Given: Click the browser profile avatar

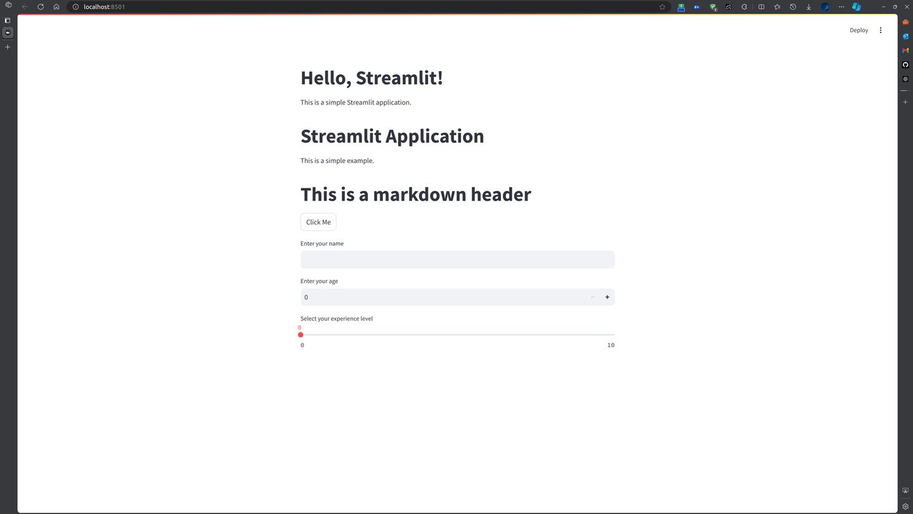Looking at the screenshot, I should 825,6.
